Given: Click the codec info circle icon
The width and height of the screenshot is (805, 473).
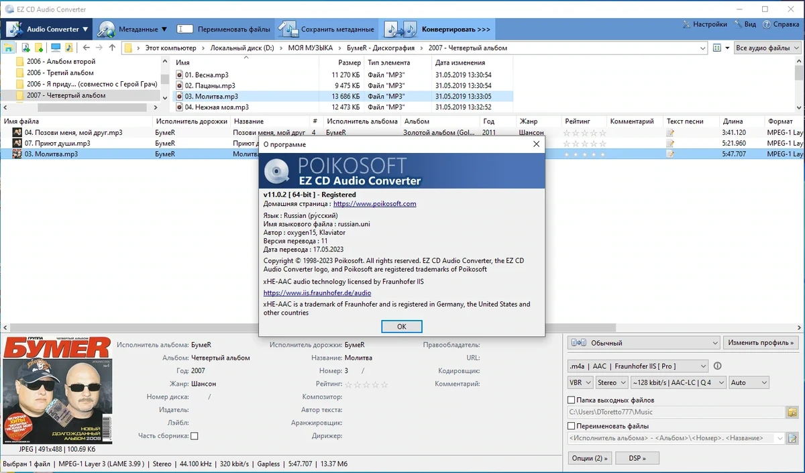Looking at the screenshot, I should (x=717, y=366).
